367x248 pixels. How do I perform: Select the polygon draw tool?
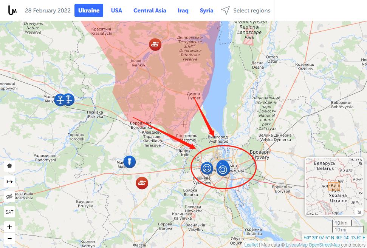pyautogui.click(x=9, y=166)
